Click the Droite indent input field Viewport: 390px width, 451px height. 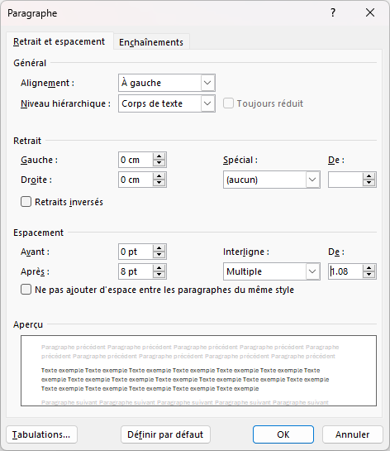pos(135,180)
